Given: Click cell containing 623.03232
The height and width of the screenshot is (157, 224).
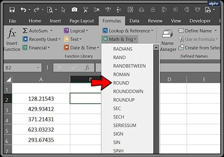Looking at the screenshot, I should [x=41, y=130].
